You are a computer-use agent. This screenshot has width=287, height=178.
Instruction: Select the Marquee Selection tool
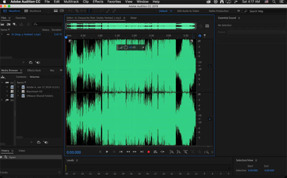click(96, 11)
